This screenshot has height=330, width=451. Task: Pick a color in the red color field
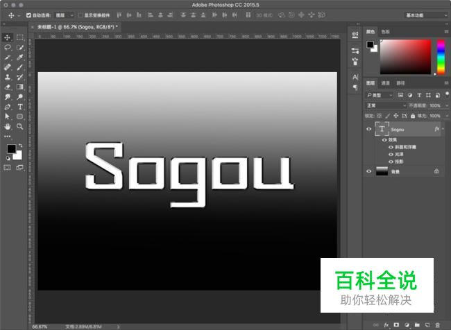(406, 57)
